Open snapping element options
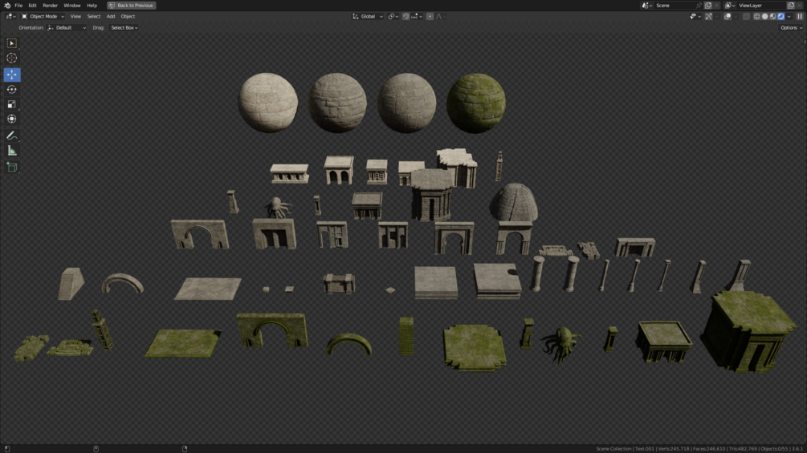The width and height of the screenshot is (807, 453). click(417, 16)
